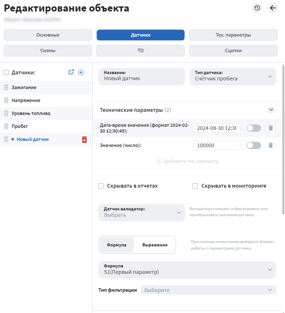Add a new sensor with plus icon
Image resolution: width=285 pixels, height=313 pixels.
pyautogui.click(x=81, y=72)
